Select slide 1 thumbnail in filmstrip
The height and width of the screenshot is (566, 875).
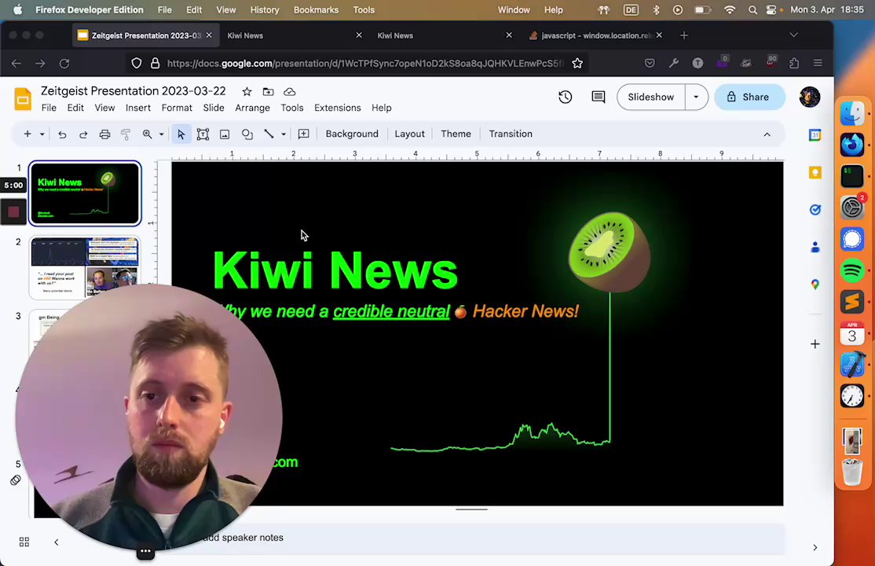point(85,193)
